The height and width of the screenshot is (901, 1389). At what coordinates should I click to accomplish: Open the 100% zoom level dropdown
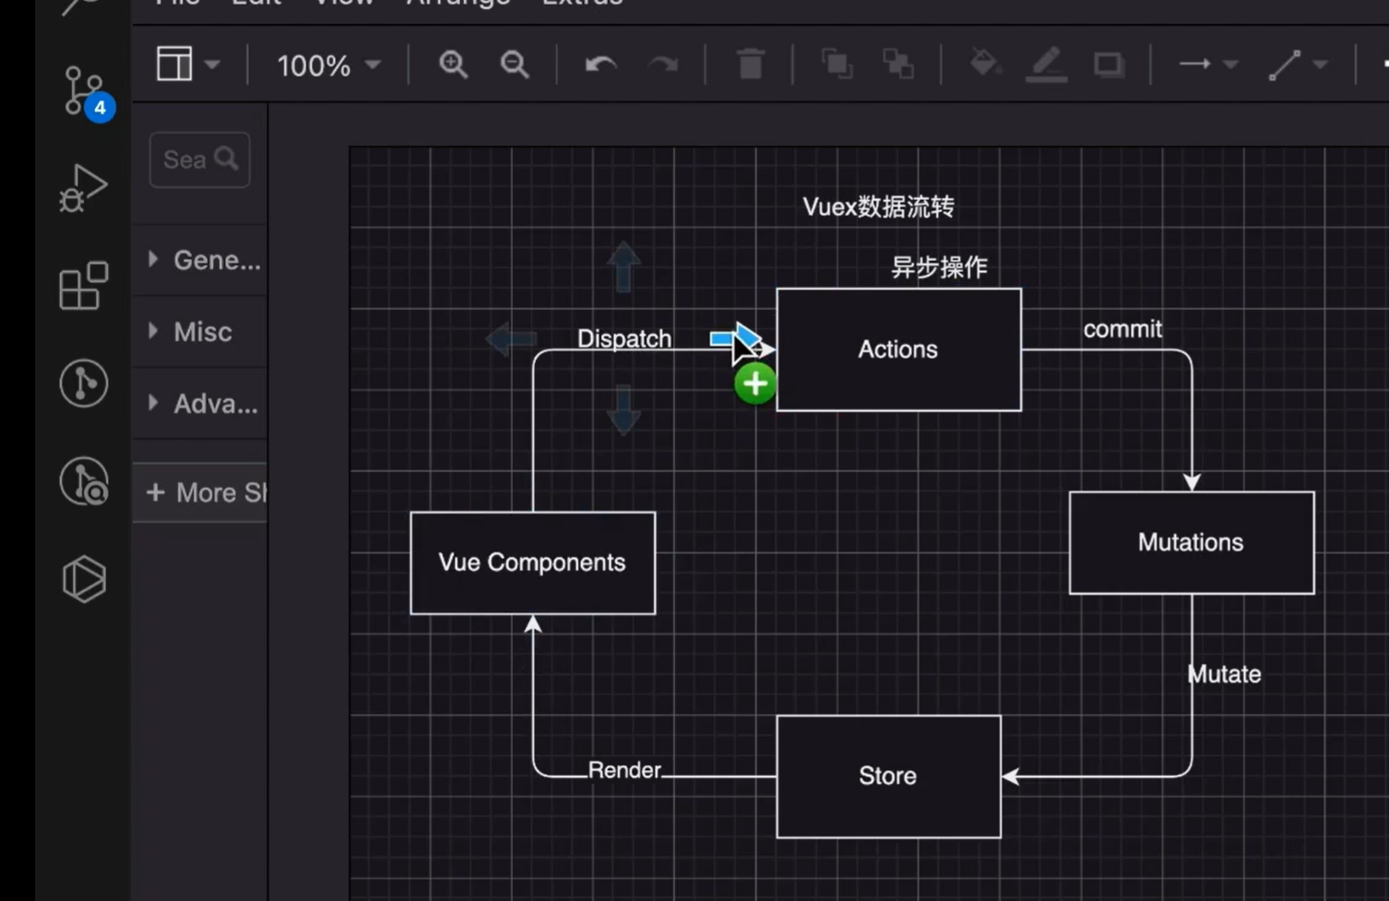(328, 65)
